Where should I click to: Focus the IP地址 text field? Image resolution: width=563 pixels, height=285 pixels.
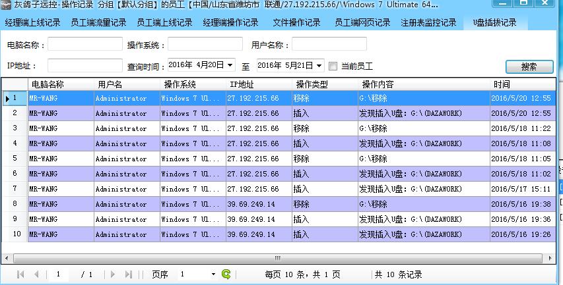click(x=84, y=66)
